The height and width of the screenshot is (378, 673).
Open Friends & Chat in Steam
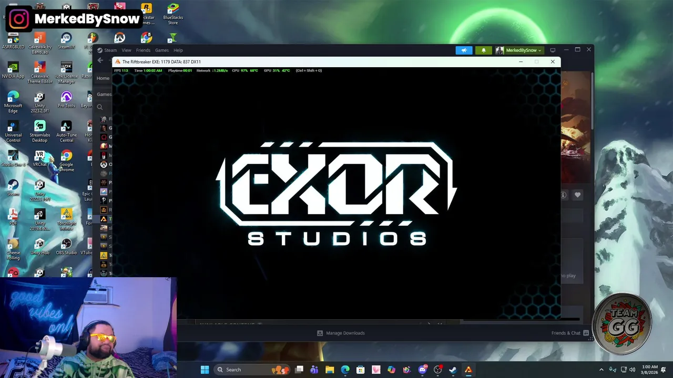[x=570, y=333]
